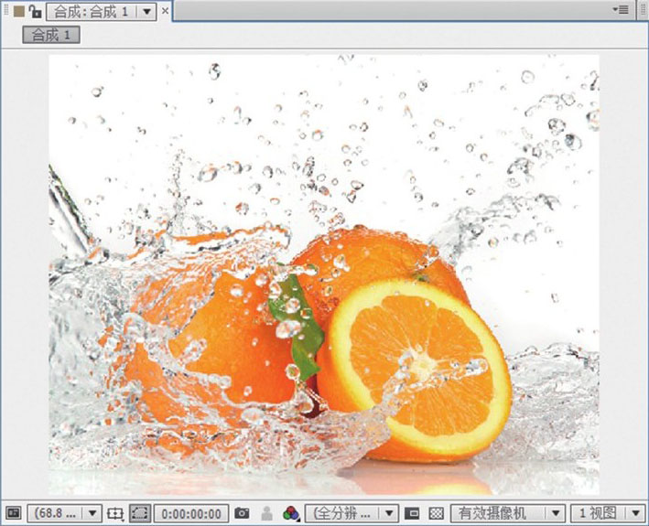Open the show channel color circles button
The image size is (649, 526).
291,514
